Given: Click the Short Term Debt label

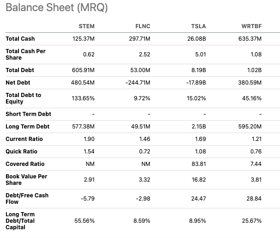Looking at the screenshot, I should tap(28, 114).
